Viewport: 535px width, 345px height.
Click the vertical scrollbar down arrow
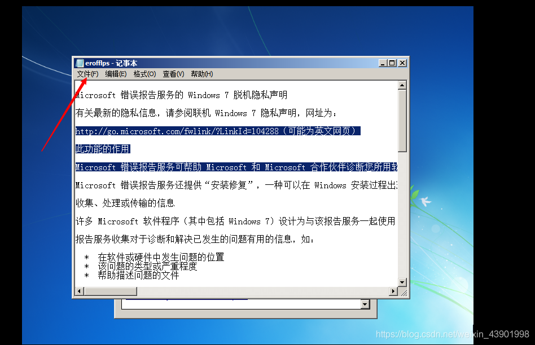click(x=402, y=282)
